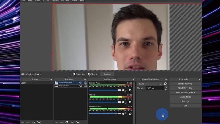Mute Desktop Audio speaker icon
Image resolution: width=220 pixels, height=124 pixels.
[124, 90]
